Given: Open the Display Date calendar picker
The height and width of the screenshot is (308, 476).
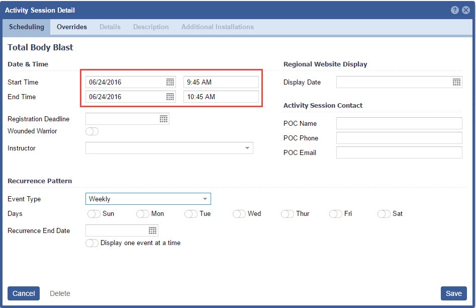Looking at the screenshot, I should tap(456, 82).
